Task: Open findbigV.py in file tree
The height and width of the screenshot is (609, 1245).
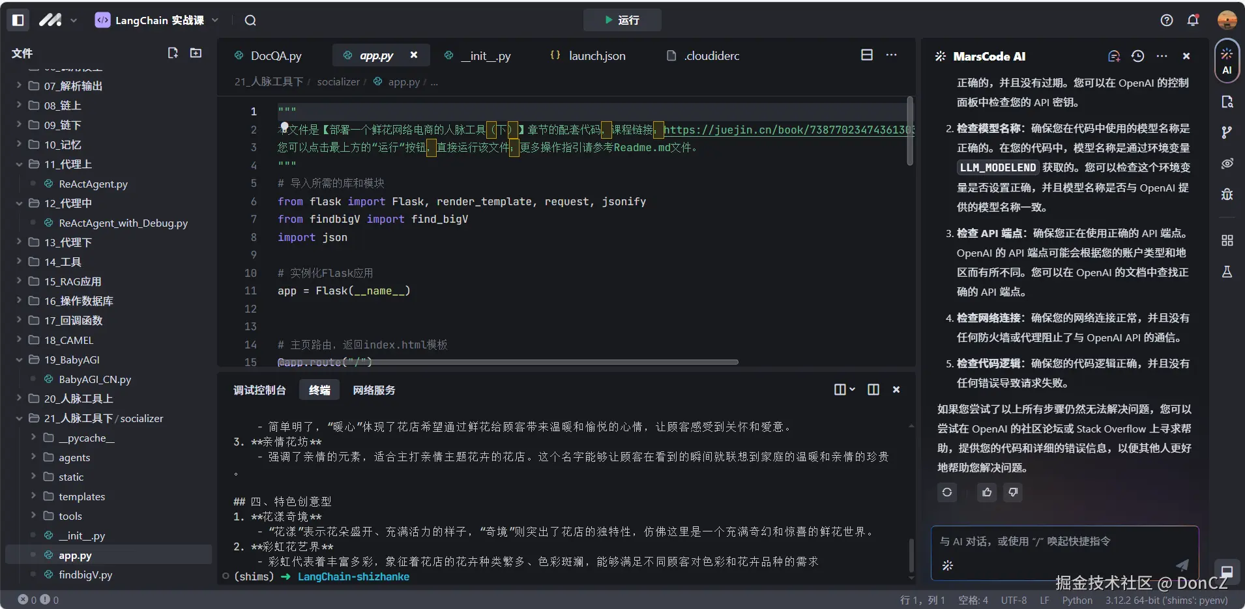Action: pyautogui.click(x=108, y=574)
